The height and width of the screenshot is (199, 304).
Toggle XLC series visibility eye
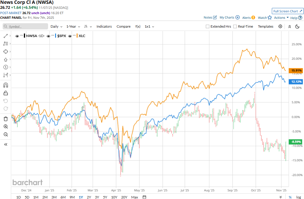coord(70,36)
